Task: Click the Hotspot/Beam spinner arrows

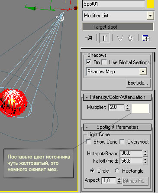Action: click(x=145, y=153)
